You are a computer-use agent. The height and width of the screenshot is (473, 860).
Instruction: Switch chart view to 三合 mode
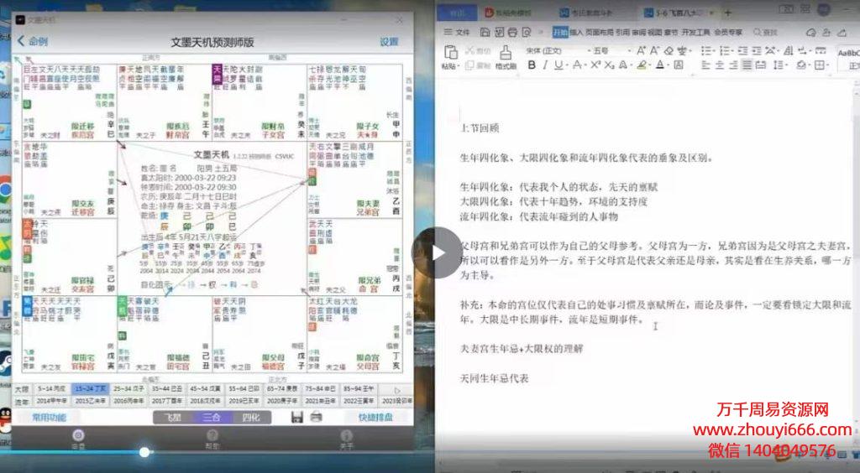coord(212,417)
